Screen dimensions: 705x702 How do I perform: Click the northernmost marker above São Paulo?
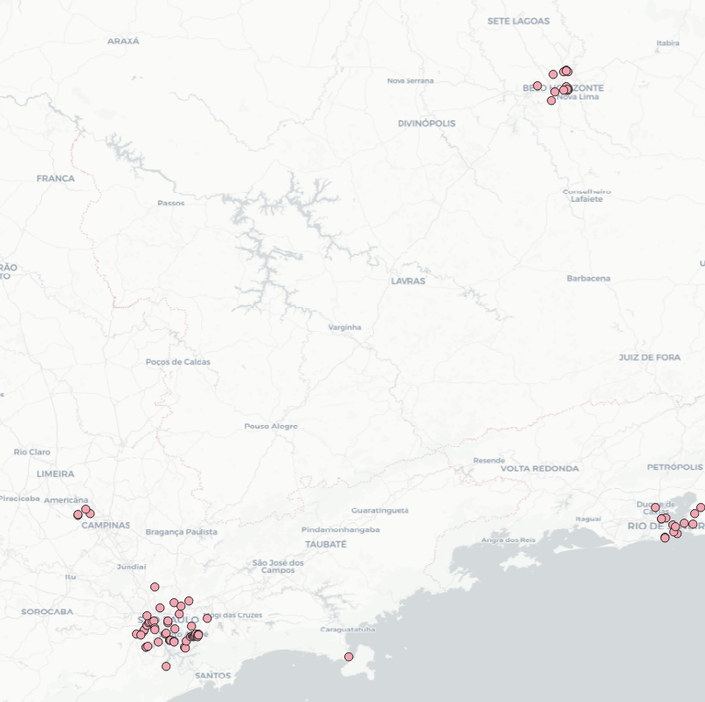pyautogui.click(x=155, y=587)
